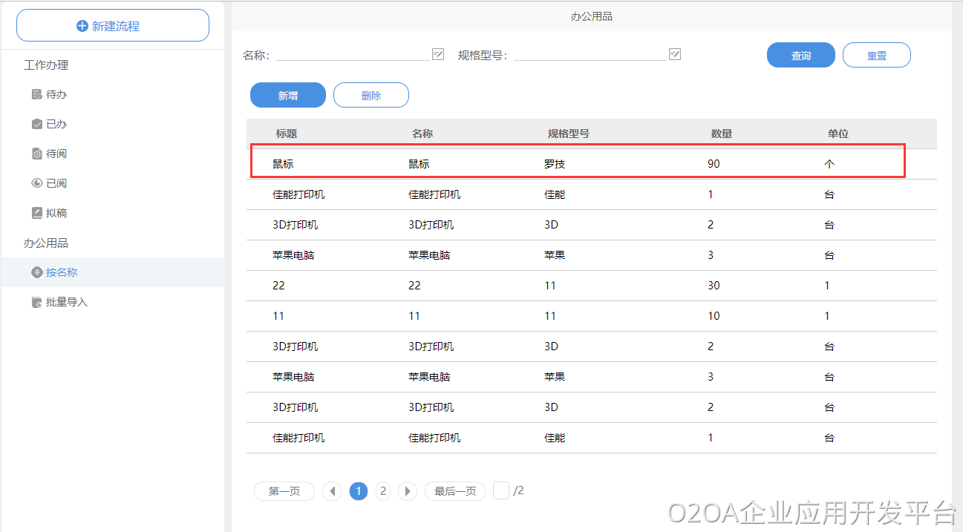Click the 待阅 clock icon
The width and height of the screenshot is (963, 532).
pos(37,154)
